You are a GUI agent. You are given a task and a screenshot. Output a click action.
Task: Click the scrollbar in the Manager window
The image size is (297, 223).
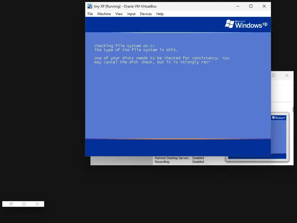tap(293, 109)
